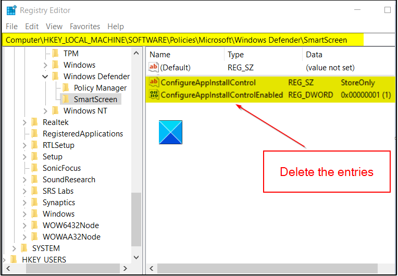Expand the SoundResearch key
Screen dimensions: 398x276
[24, 180]
